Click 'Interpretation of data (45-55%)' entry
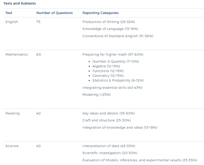204x165 pixels. pos(109,146)
